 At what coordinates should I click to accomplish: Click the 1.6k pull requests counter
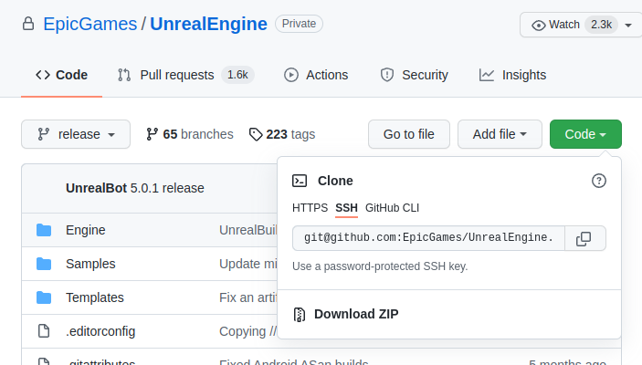237,75
